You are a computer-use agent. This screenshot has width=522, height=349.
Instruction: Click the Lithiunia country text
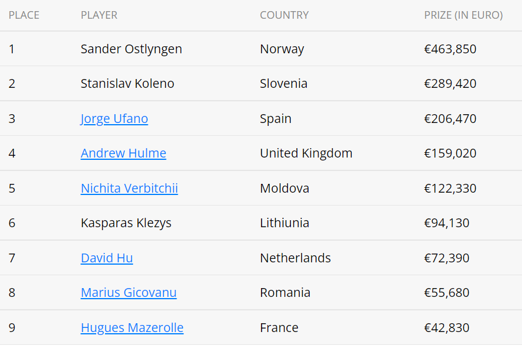pyautogui.click(x=284, y=223)
